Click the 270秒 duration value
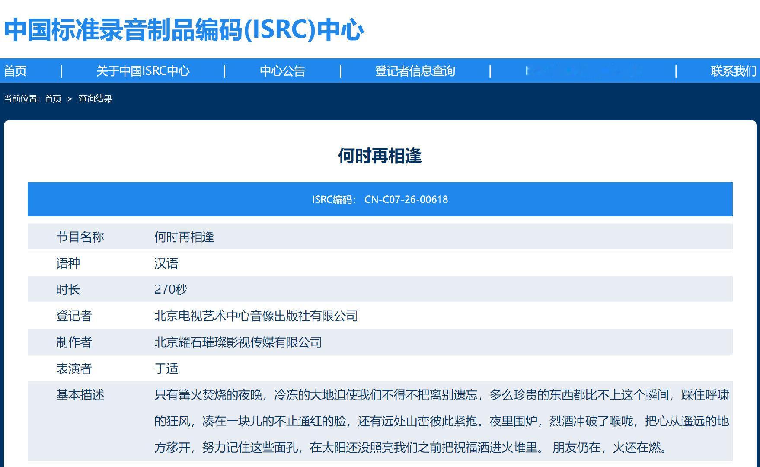Image resolution: width=760 pixels, height=467 pixels. 171,289
